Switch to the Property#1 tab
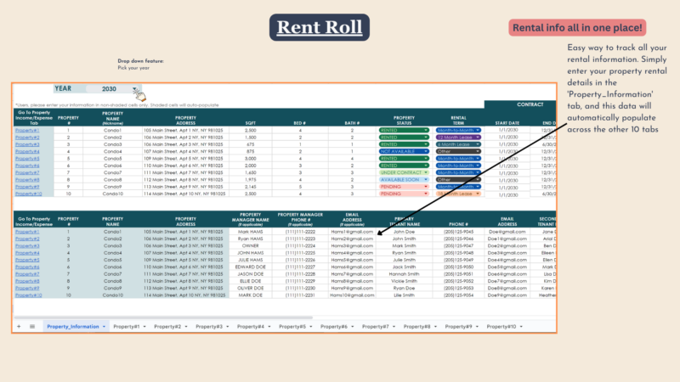This screenshot has width=680, height=382. coord(126,327)
